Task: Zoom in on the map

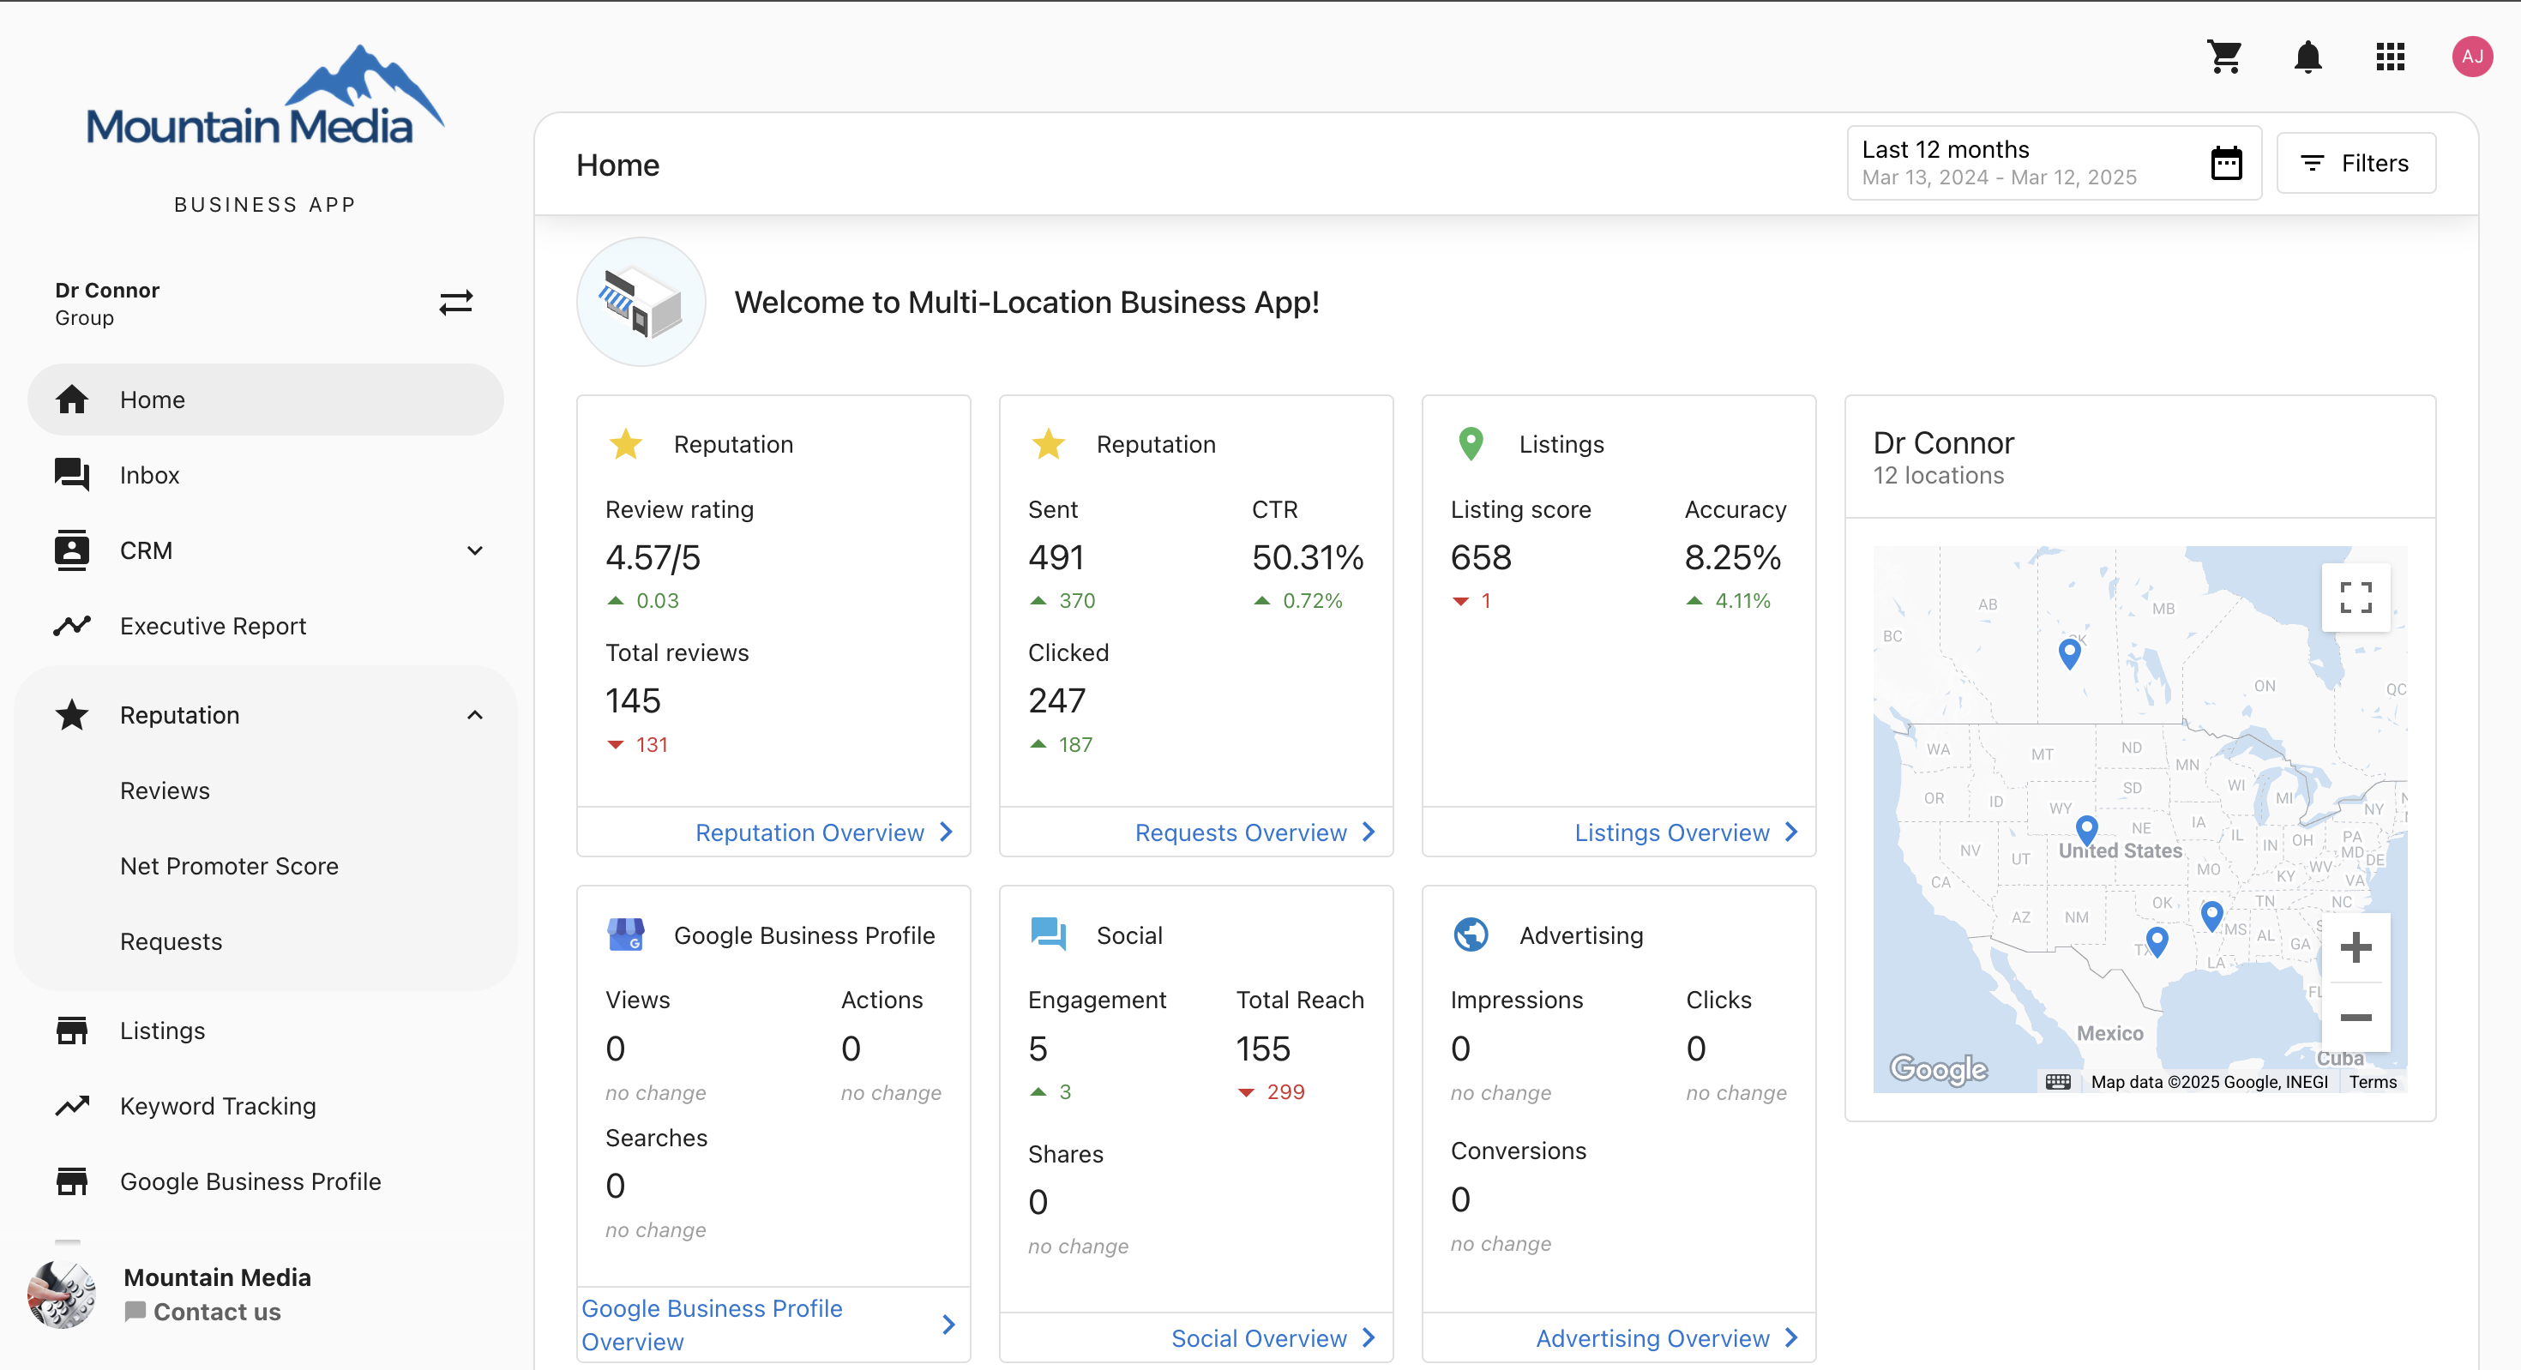Action: pyautogui.click(x=2356, y=947)
